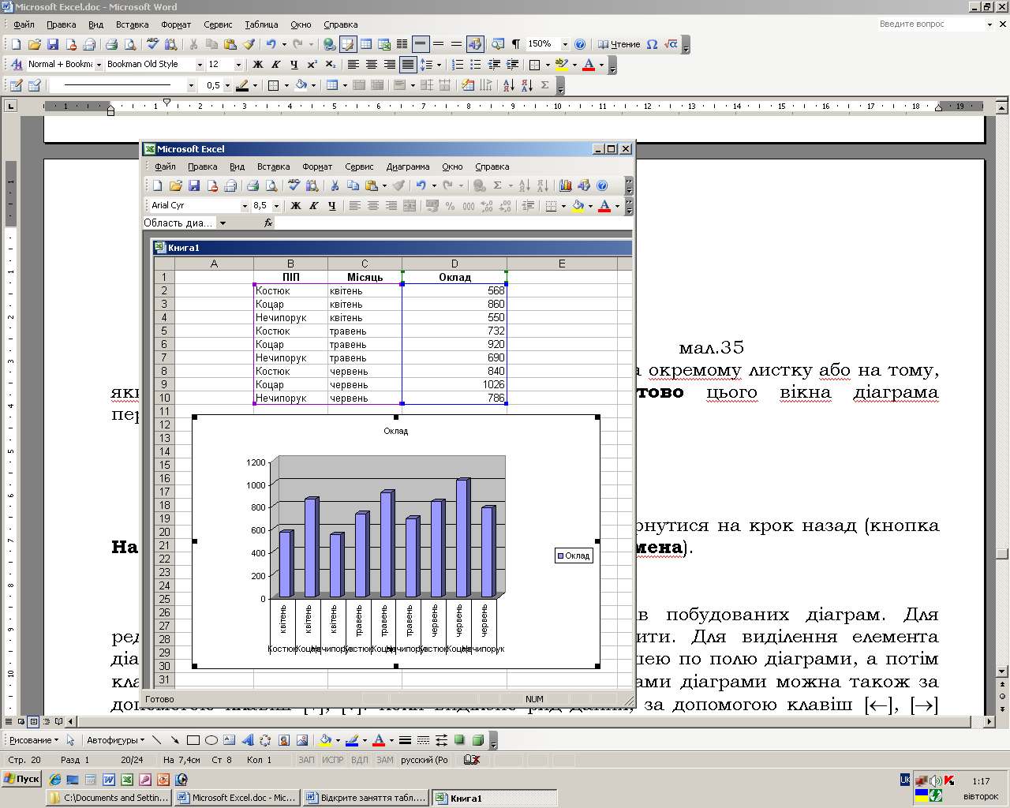Switch to 'Відкрите заняття табл...' taskbar button
Screen dimensions: 1010x808
(x=366, y=798)
